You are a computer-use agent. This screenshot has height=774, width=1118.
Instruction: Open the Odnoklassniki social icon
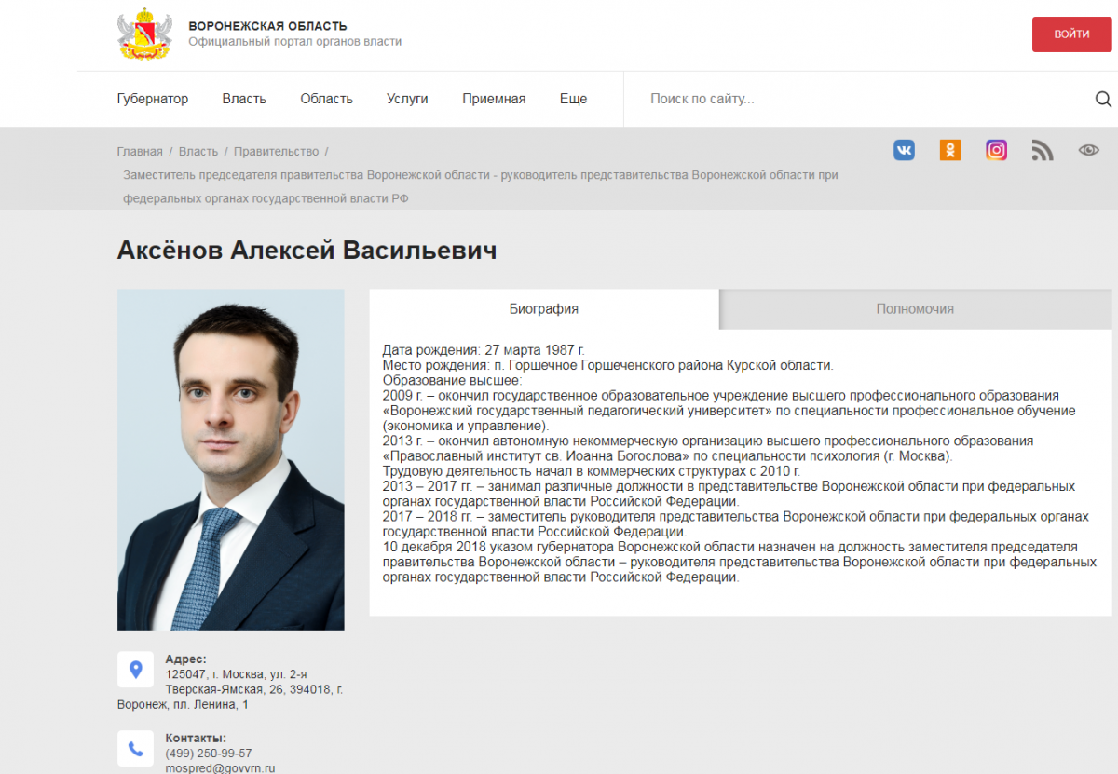point(949,150)
